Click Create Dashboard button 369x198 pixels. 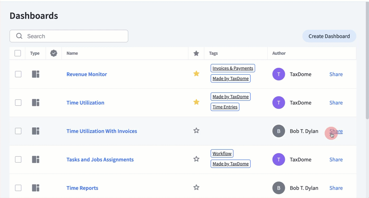click(329, 36)
